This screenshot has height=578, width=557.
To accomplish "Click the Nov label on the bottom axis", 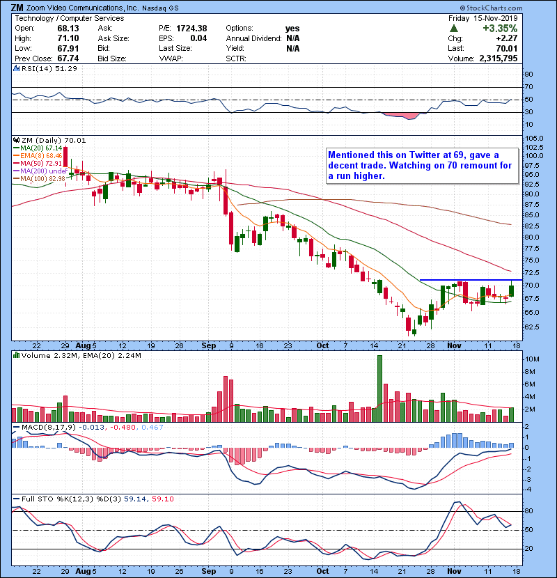I will point(454,571).
